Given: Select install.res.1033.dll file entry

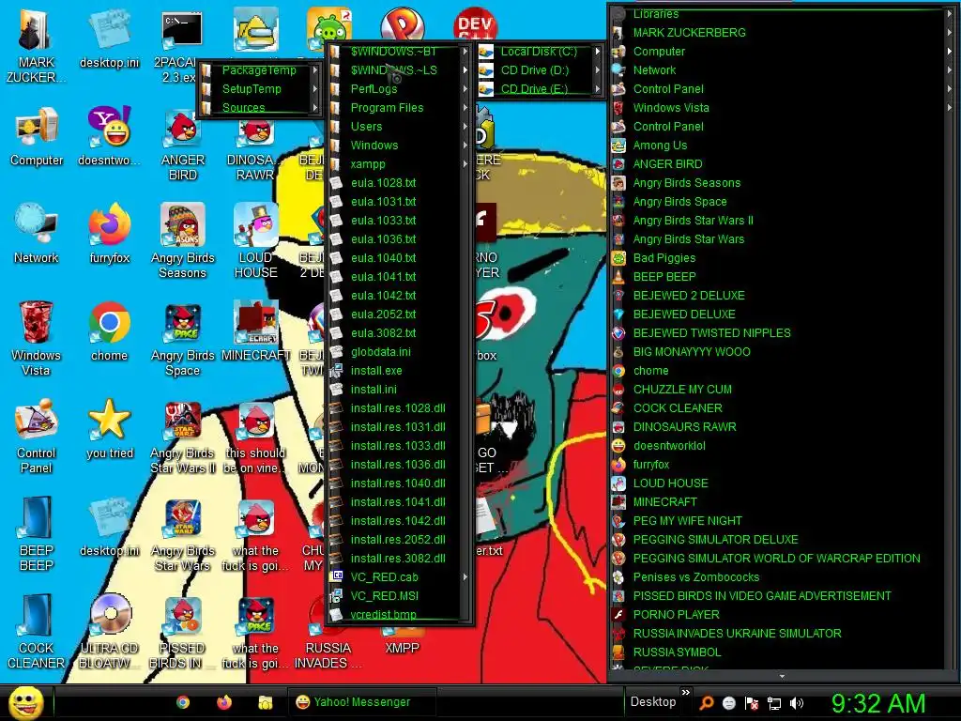Looking at the screenshot, I should 399,446.
